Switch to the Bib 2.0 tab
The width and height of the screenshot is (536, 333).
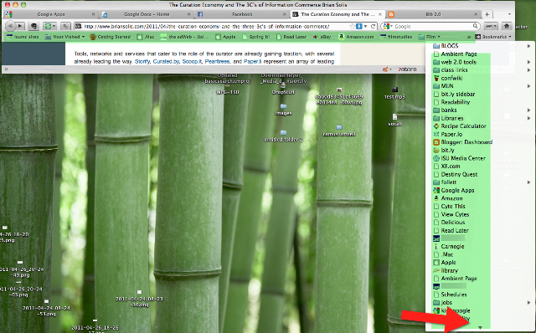(433, 14)
